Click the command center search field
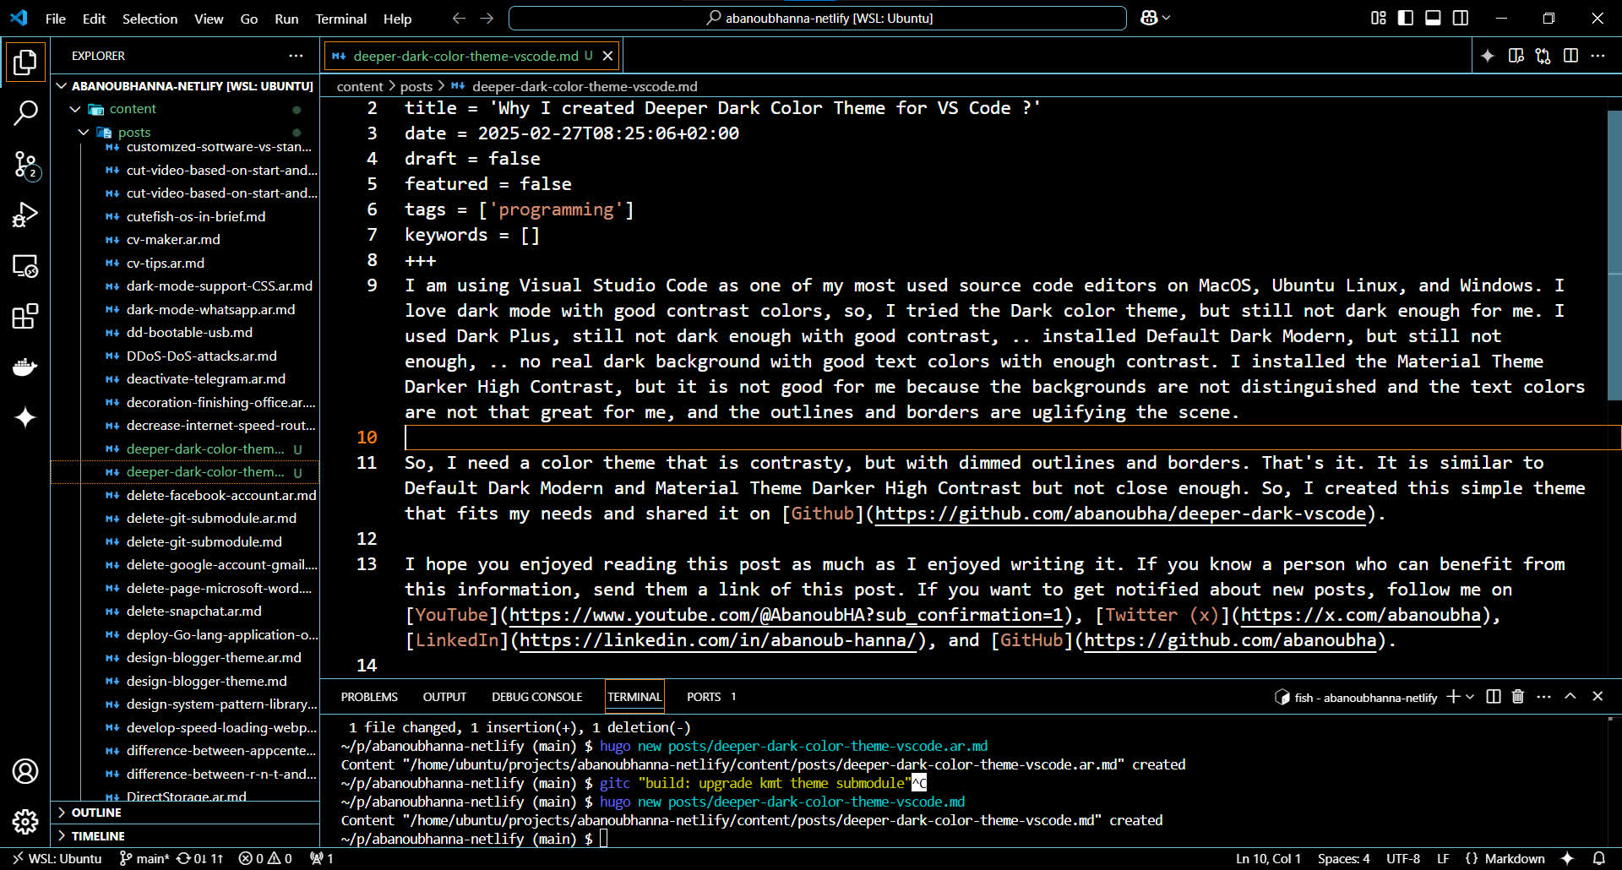Viewport: 1622px width, 870px height. pos(817,18)
